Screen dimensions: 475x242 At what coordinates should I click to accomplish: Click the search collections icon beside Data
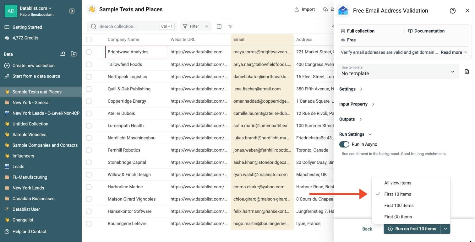(x=63, y=54)
